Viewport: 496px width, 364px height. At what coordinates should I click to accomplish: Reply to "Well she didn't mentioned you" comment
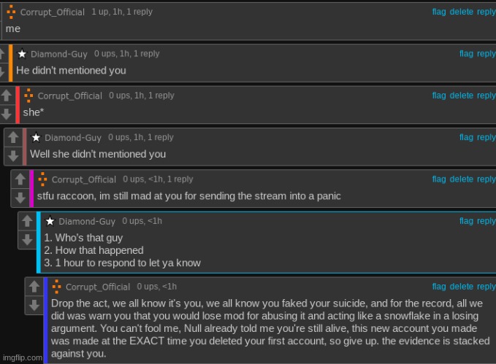pos(486,137)
